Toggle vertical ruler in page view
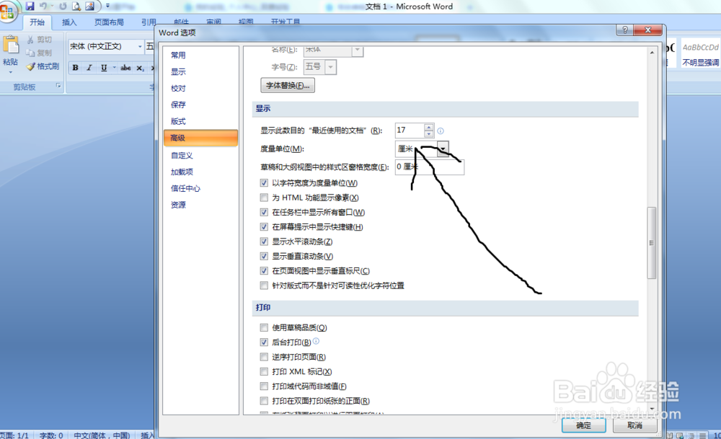The image size is (721, 439). [264, 271]
